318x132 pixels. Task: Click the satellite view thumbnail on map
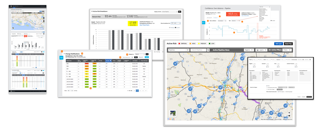click(x=173, y=113)
